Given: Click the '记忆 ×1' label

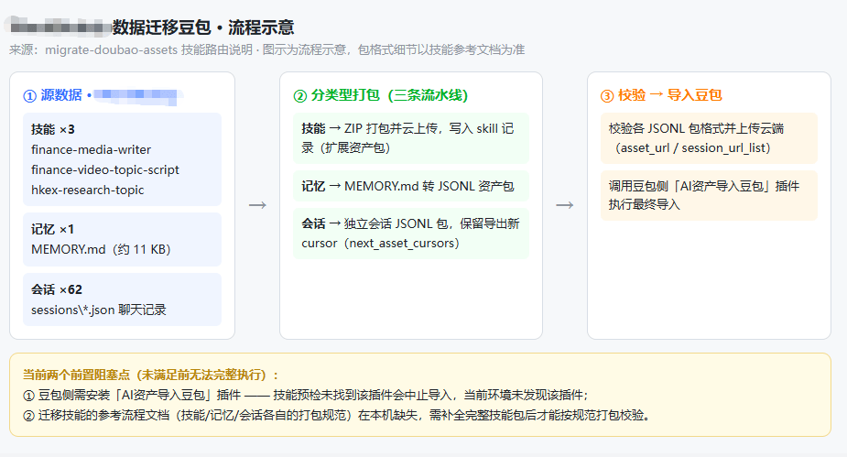Looking at the screenshot, I should [52, 229].
